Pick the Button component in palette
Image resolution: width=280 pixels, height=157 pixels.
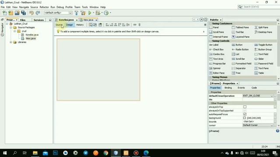pyautogui.click(x=237, y=45)
